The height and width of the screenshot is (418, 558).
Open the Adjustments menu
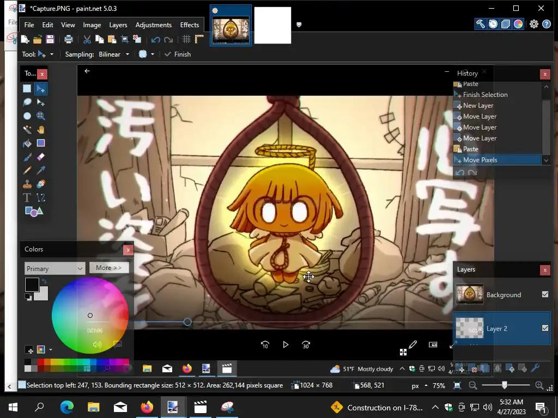click(153, 25)
